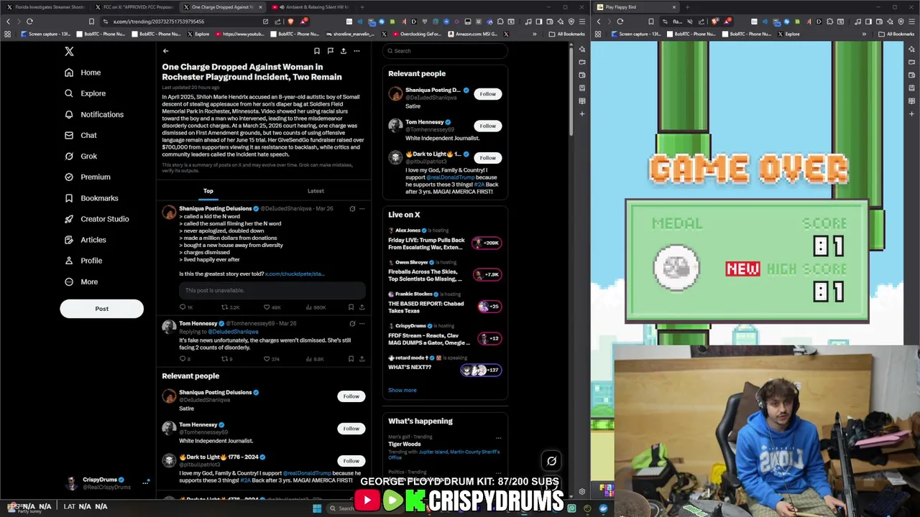Open the WHAT'S NEXT?? live space

tap(445, 363)
